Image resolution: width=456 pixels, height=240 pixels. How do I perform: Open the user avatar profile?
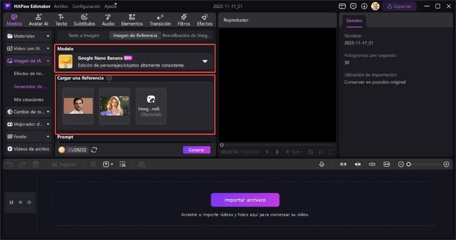tap(375, 6)
